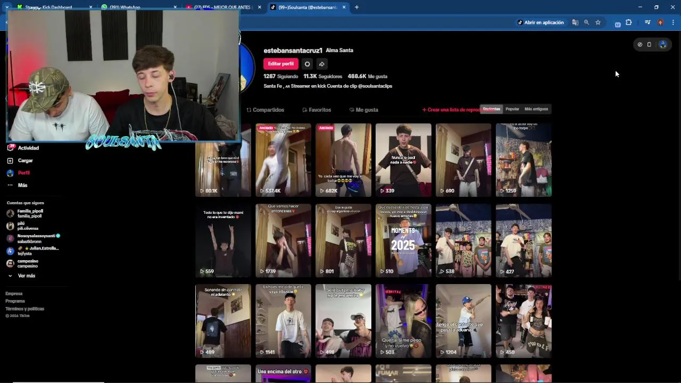The height and width of the screenshot is (383, 681).
Task: Sort videos by Más antiguos
Action: (536, 109)
